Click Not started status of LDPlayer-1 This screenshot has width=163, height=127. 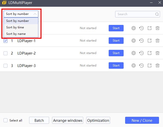click(x=88, y=41)
